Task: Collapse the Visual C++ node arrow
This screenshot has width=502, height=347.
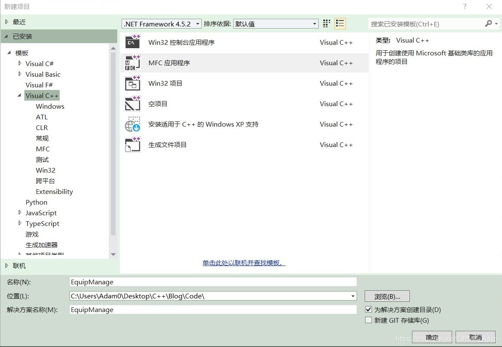Action: tap(20, 95)
